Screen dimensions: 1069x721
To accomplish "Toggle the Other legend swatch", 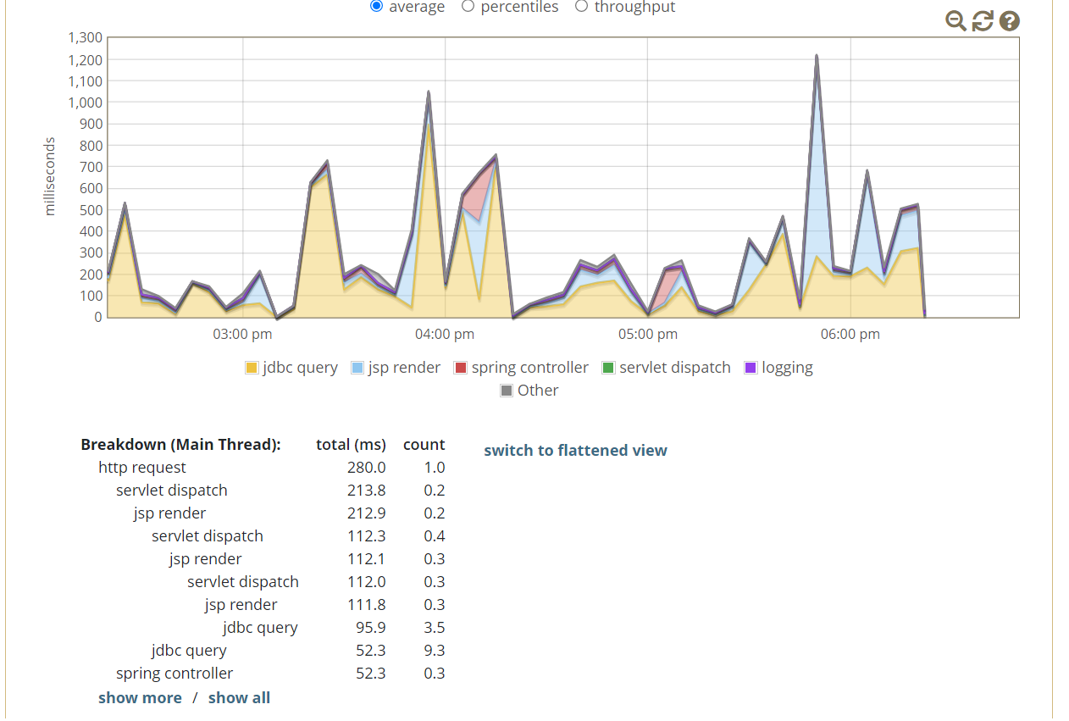I will (x=507, y=391).
